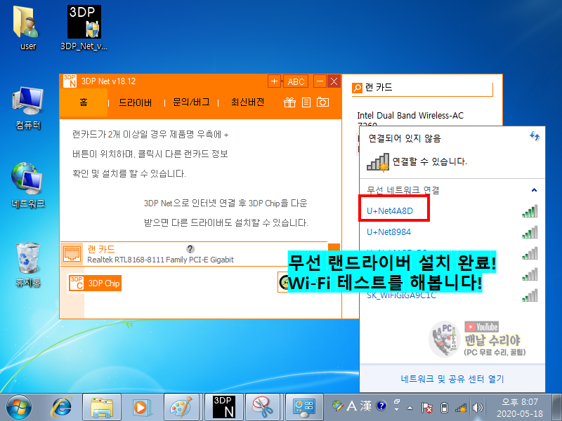Click the refresh network list icon
Viewport: 562px width, 421px height.
[x=535, y=136]
